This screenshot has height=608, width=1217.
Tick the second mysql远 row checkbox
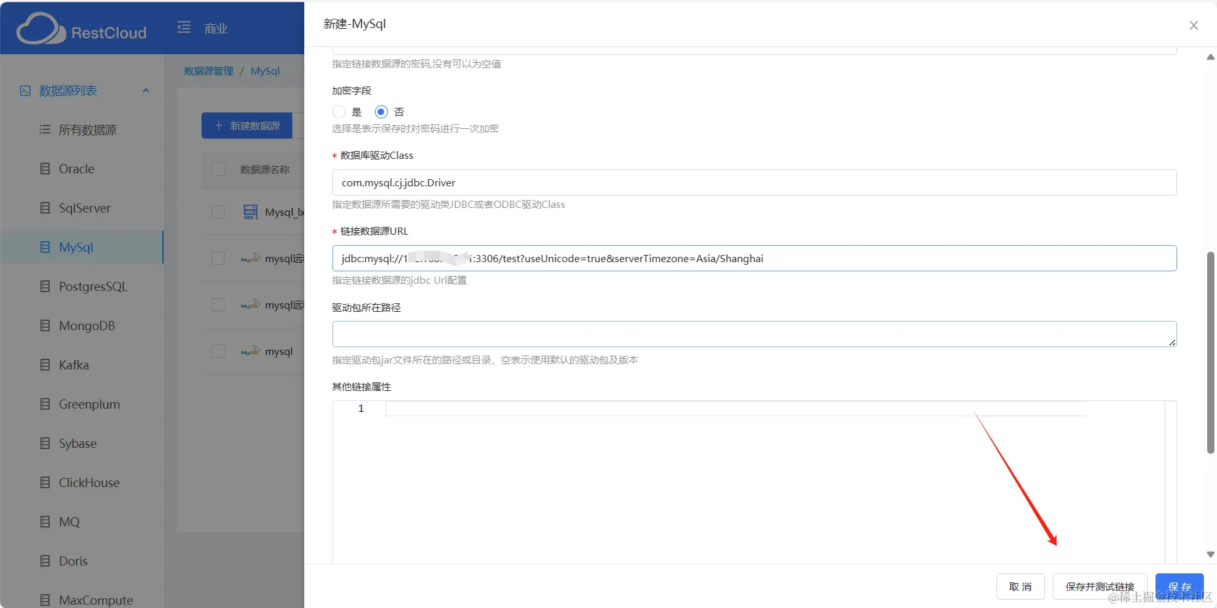(x=218, y=305)
